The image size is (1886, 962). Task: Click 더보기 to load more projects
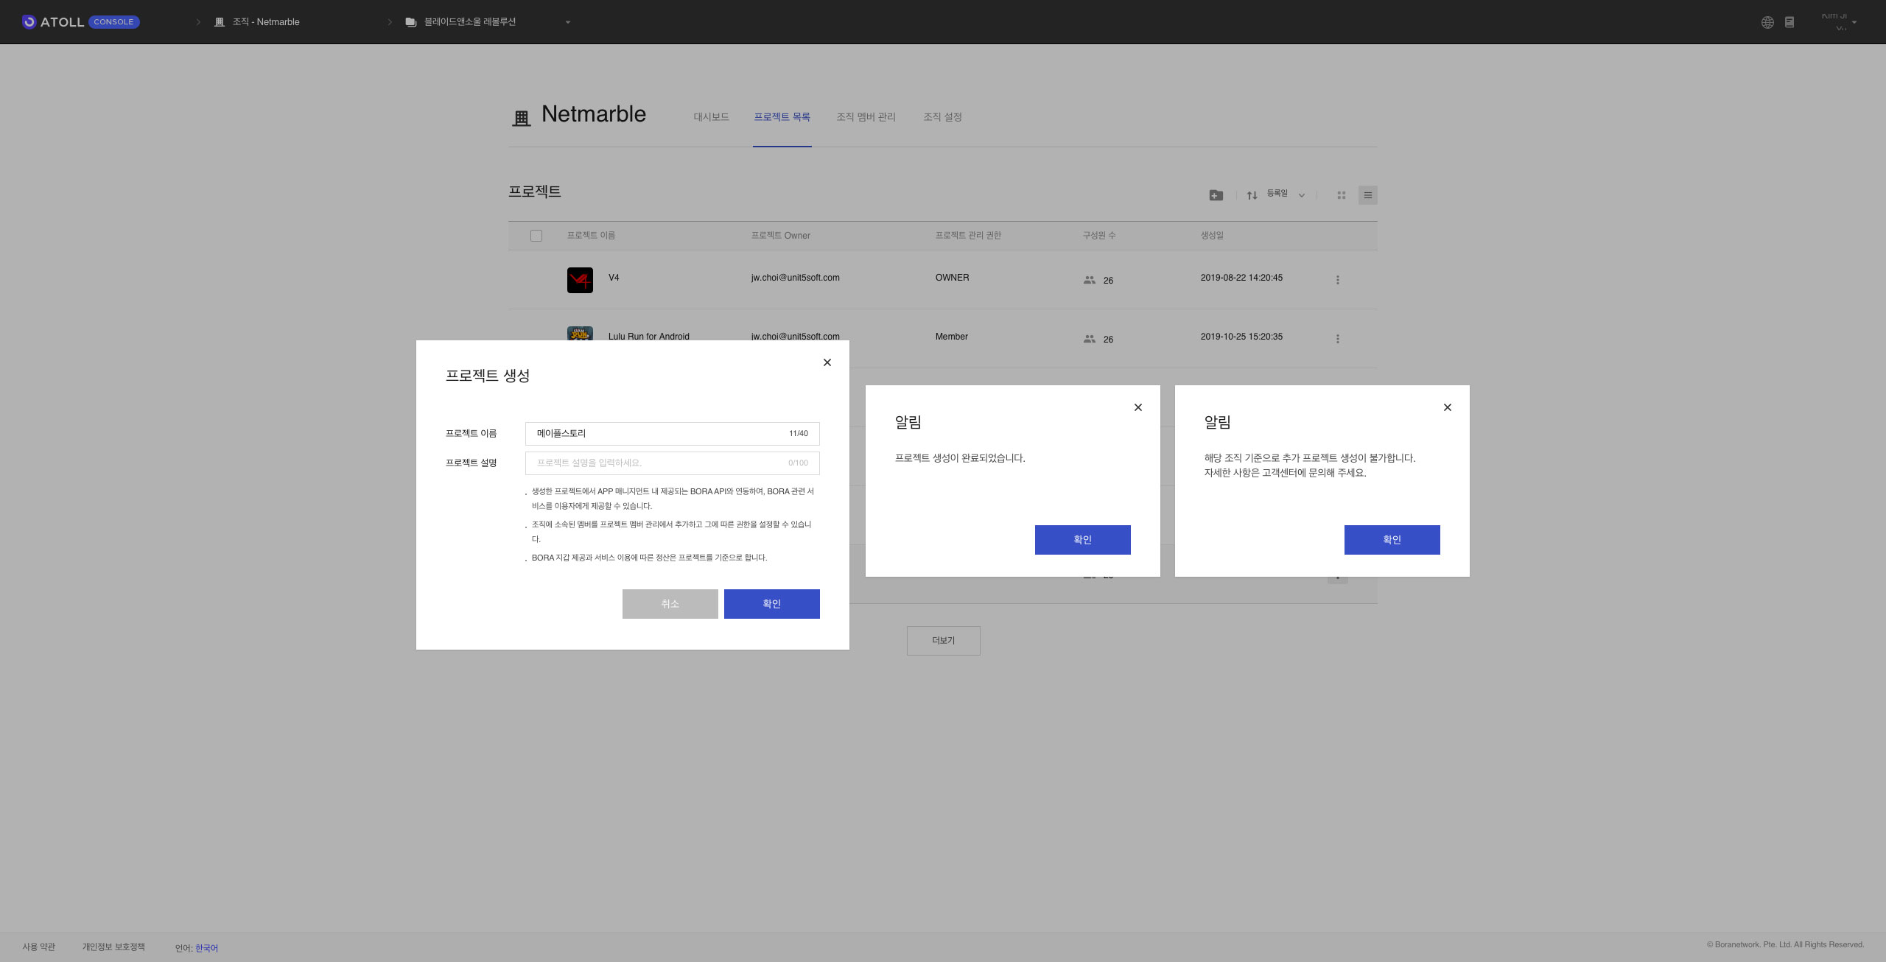[943, 641]
